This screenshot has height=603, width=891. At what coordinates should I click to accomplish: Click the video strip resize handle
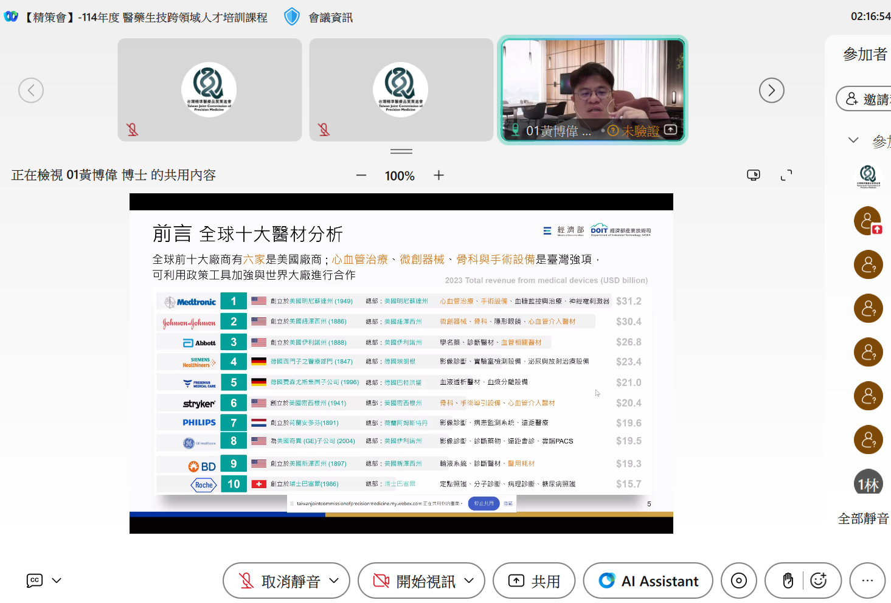click(401, 151)
